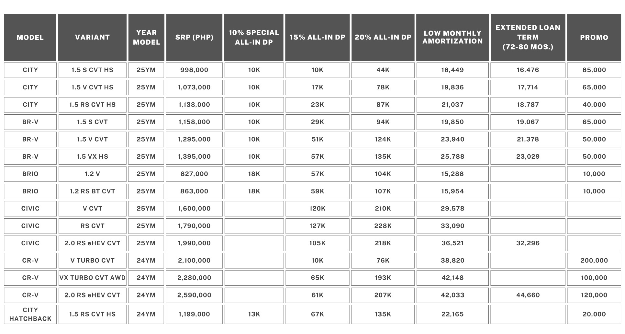Select the 85,000 promo cell

[x=594, y=70]
